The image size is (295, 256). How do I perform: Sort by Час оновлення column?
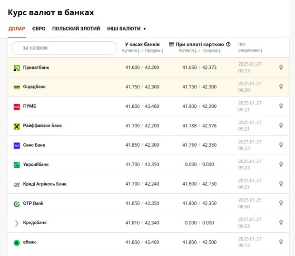tap(250, 47)
